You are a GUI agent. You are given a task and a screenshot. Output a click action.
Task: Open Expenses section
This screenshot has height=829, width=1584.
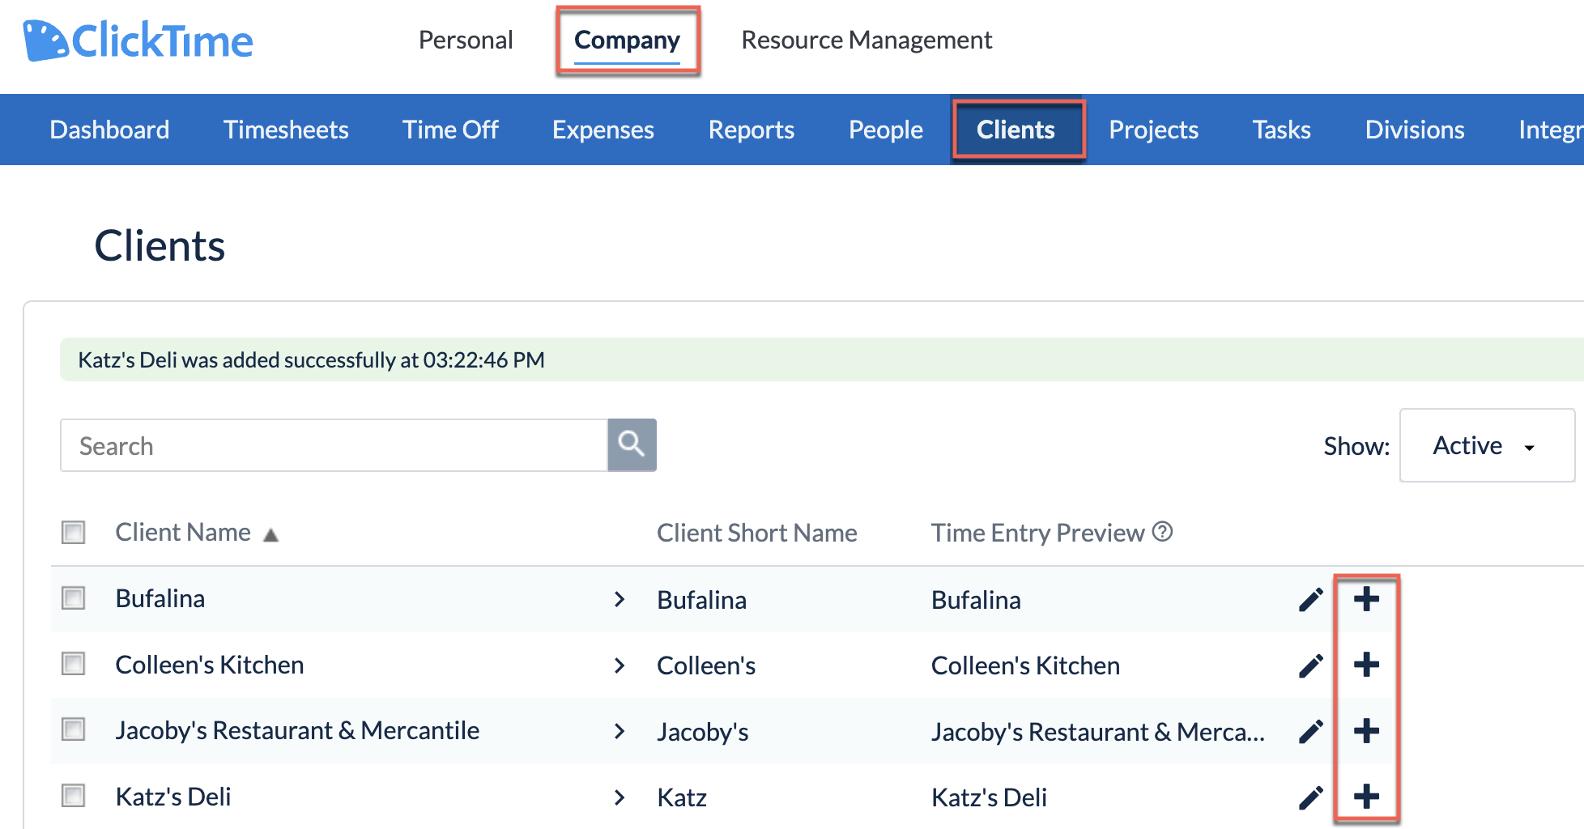pyautogui.click(x=603, y=130)
